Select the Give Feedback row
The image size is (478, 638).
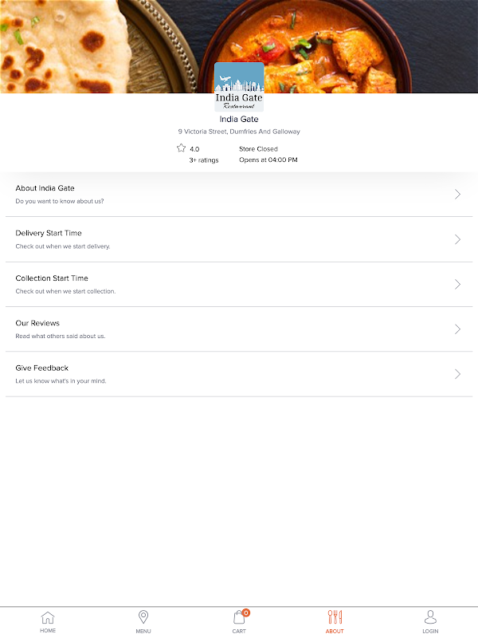click(239, 374)
